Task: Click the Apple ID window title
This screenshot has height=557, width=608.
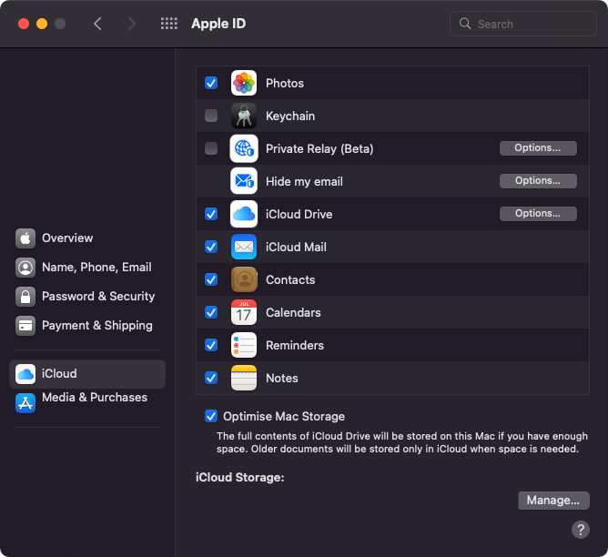Action: pos(218,24)
